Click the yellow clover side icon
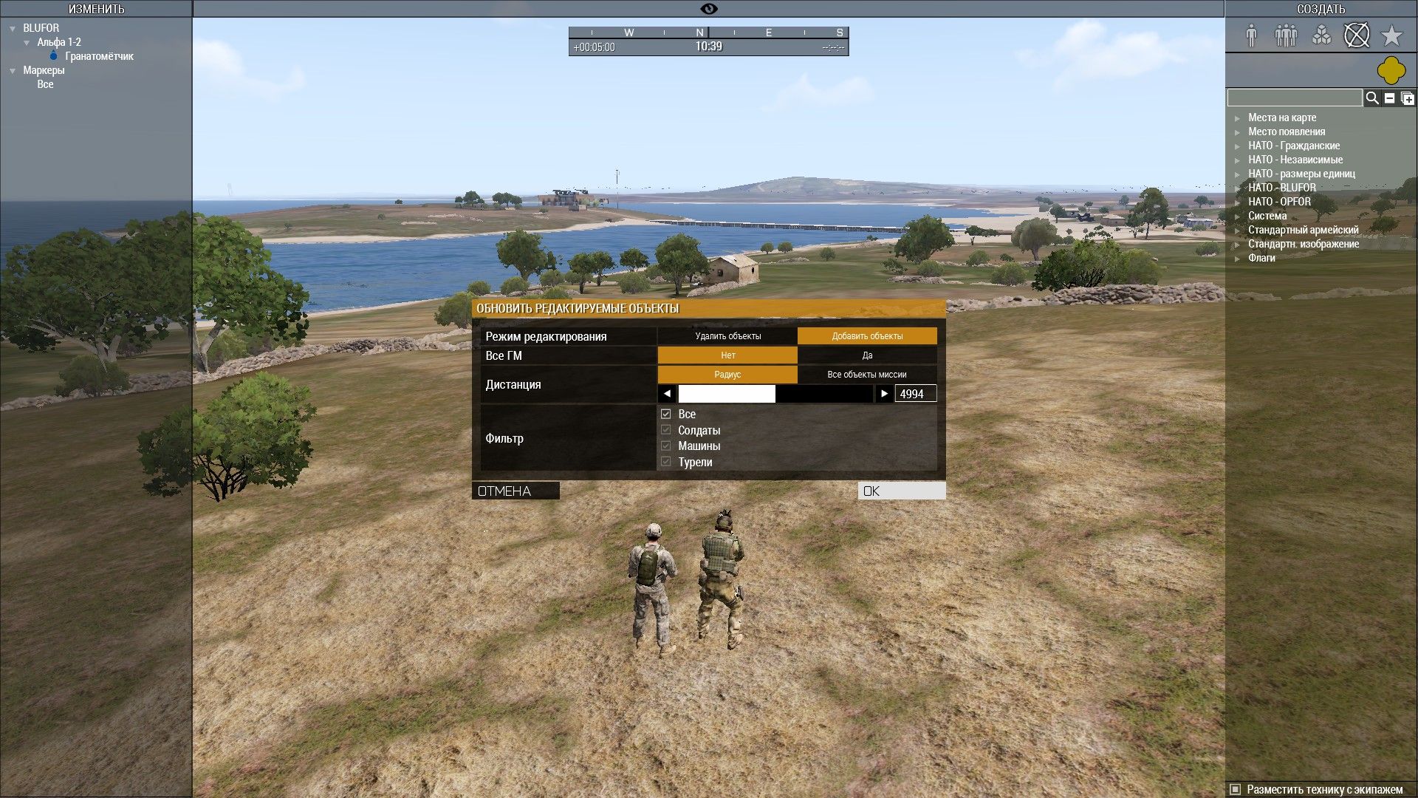Screen dimensions: 1418x798 point(1391,71)
